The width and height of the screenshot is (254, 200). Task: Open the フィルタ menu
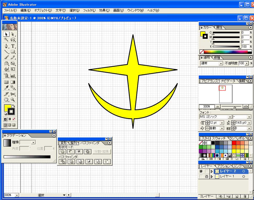click(89, 10)
